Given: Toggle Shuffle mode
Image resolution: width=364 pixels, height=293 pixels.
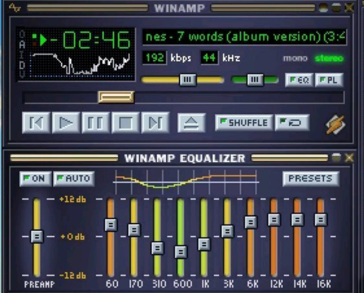Looking at the screenshot, I should click(244, 123).
